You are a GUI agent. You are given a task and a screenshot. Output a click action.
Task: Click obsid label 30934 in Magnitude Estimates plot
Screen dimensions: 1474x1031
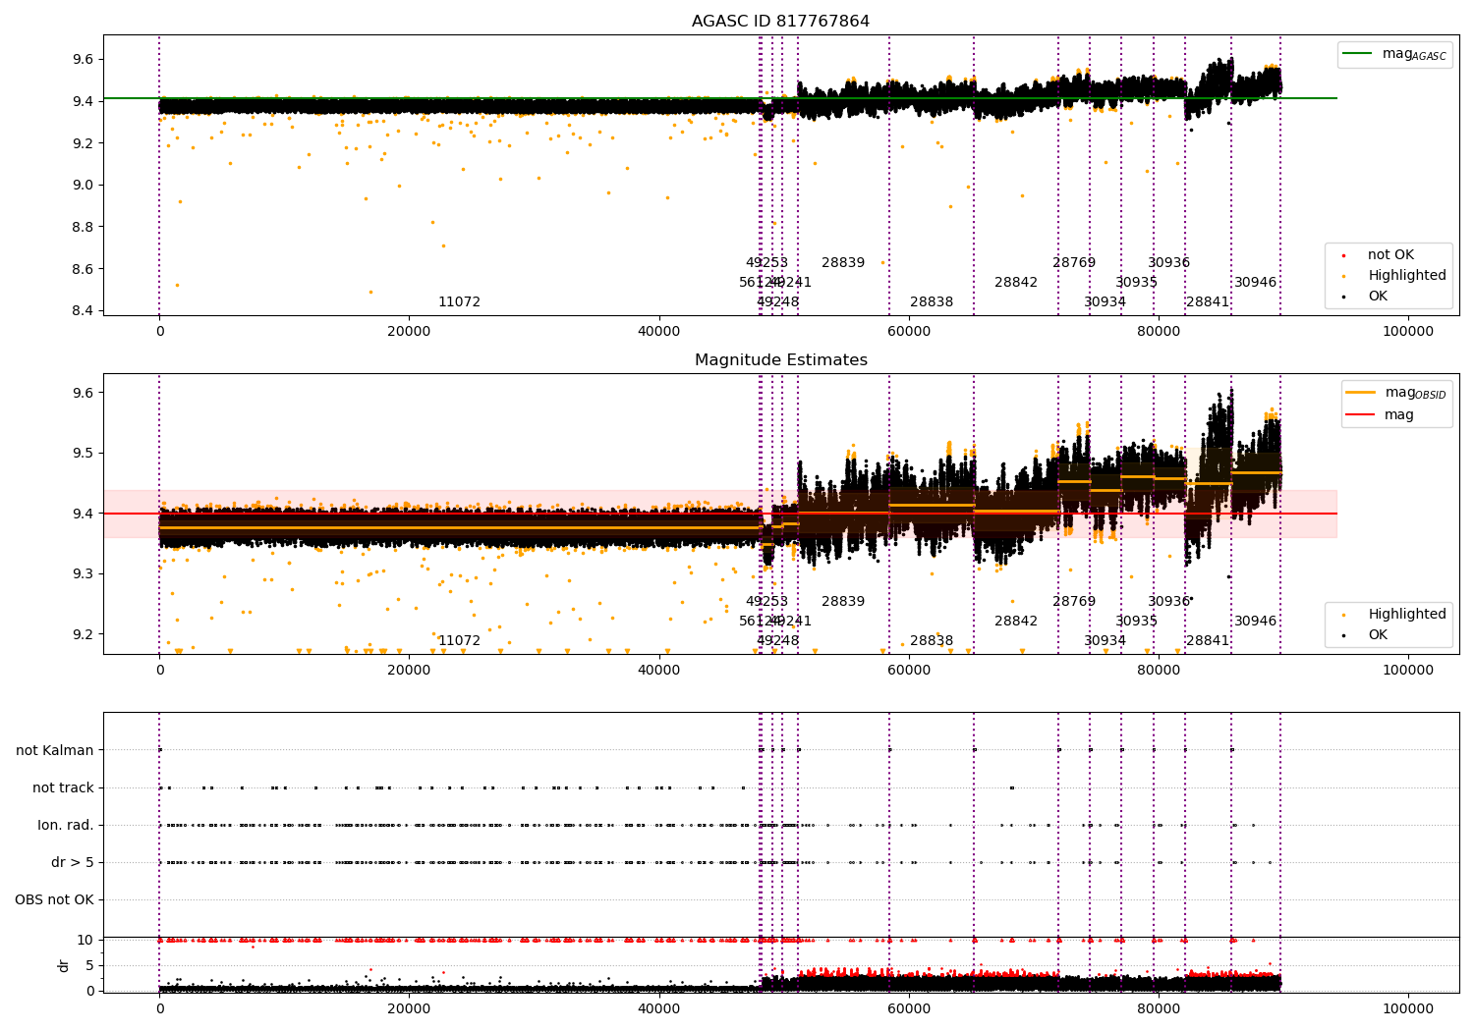(x=1105, y=641)
